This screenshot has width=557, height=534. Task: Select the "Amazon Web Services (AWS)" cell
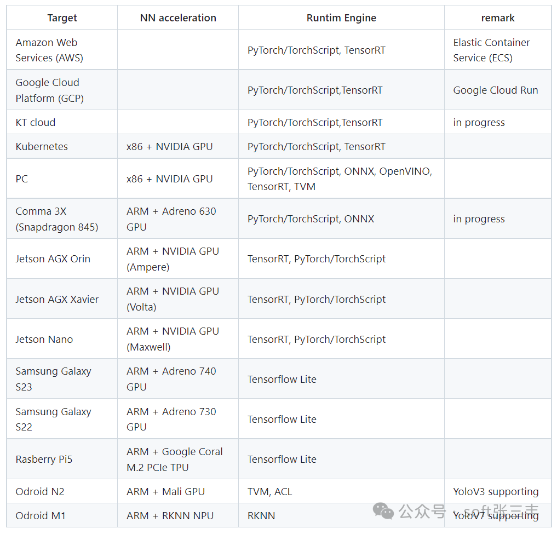(x=62, y=50)
